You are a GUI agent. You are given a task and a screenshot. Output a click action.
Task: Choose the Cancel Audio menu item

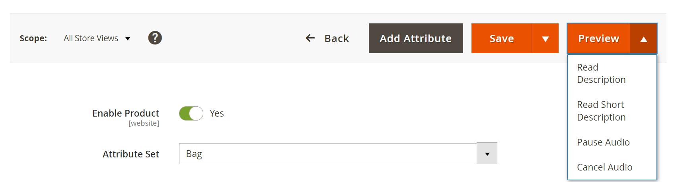pyautogui.click(x=604, y=167)
